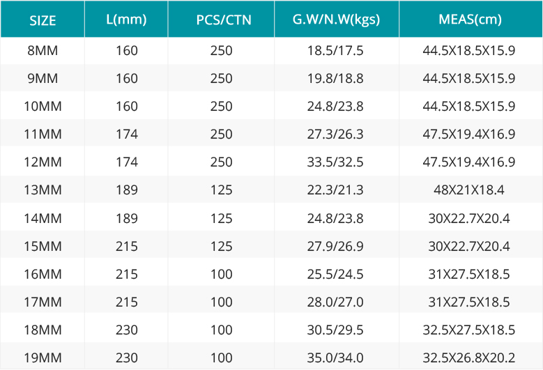Click the G.W/N.W(kgs) column header
The height and width of the screenshot is (370, 543).
pos(337,19)
